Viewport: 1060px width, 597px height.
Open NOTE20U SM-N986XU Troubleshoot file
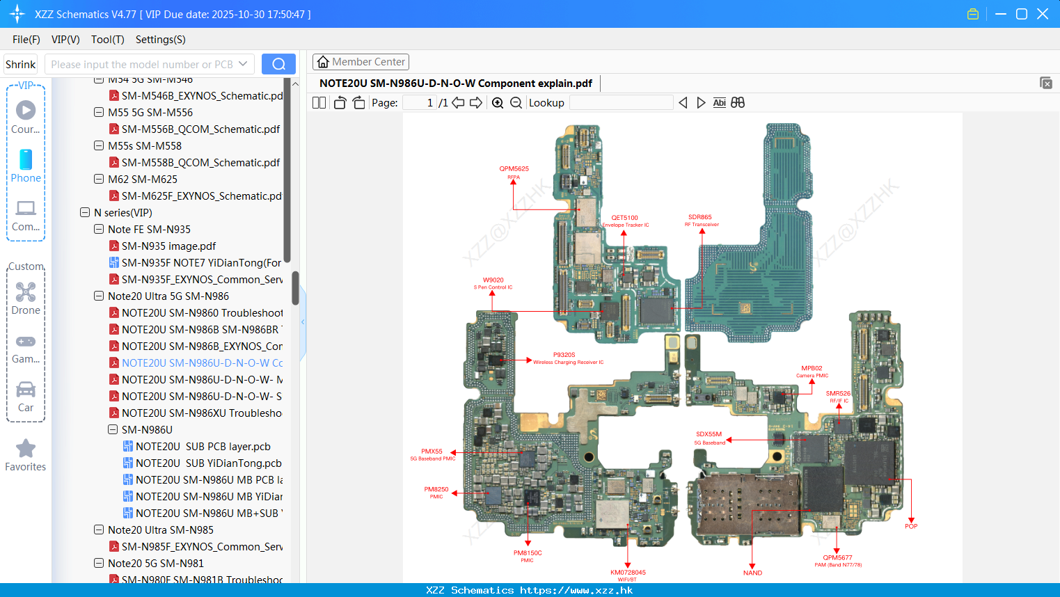click(x=196, y=413)
